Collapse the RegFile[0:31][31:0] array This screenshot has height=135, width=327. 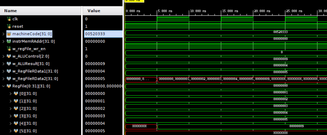3,86
